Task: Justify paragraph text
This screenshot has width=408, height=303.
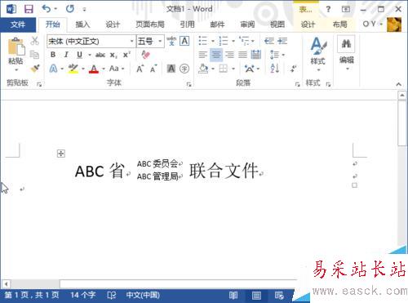Action: point(243,55)
